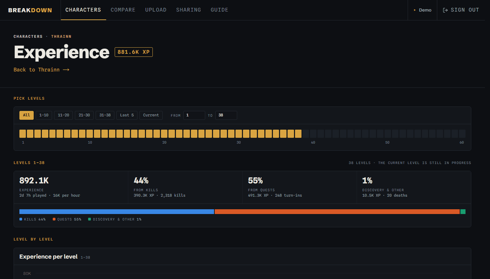Select the last gold block, level 38
Viewport: 490px width, 279px height.
298,134
